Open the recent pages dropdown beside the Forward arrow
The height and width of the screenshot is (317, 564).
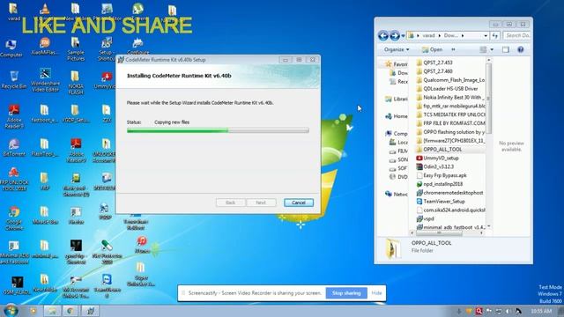click(403, 35)
